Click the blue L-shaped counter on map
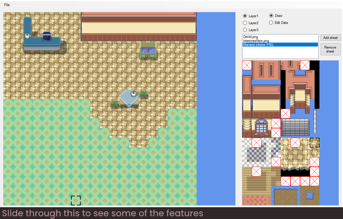 (x=42, y=41)
